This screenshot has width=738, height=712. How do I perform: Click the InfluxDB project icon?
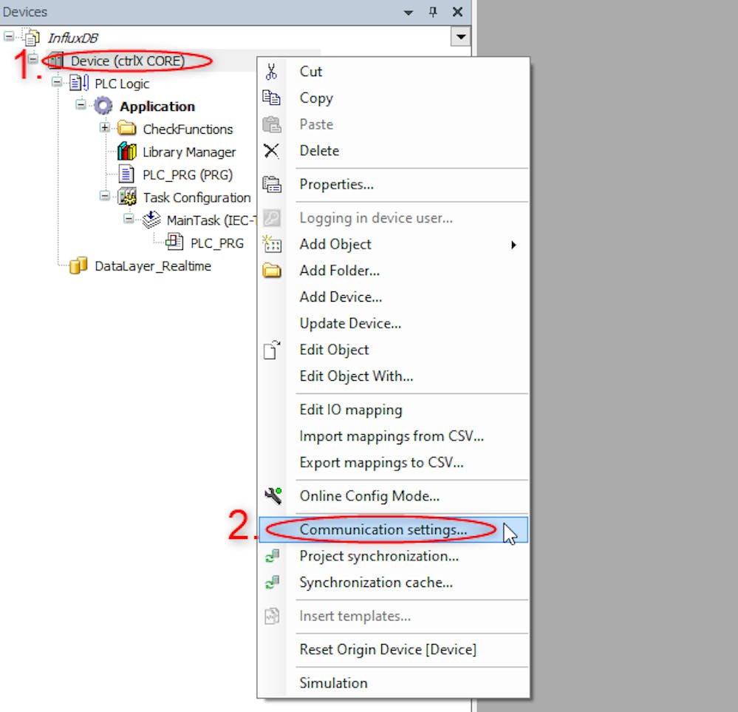point(32,37)
